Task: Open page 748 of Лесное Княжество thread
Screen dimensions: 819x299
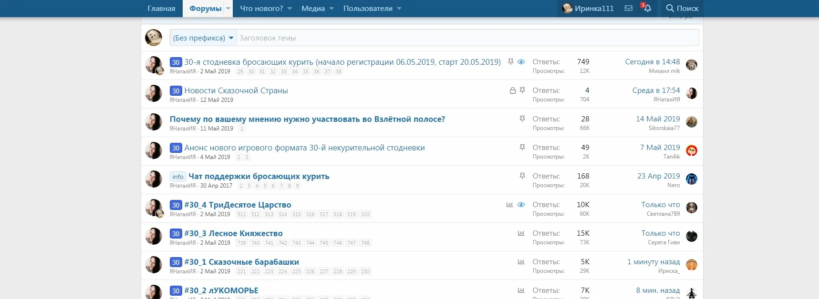Action: pos(365,243)
